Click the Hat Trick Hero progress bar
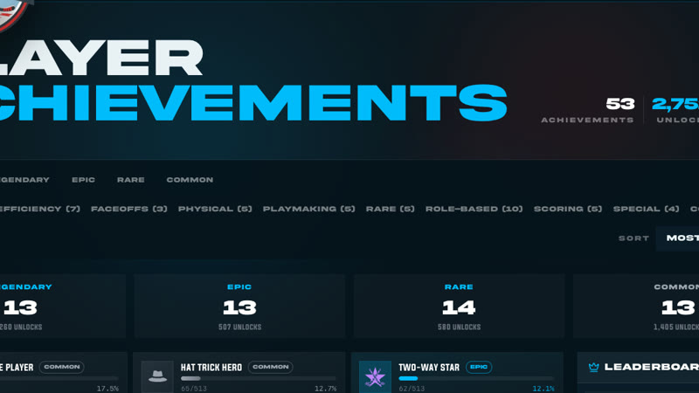Viewport: 699px width, 393px height. click(x=258, y=378)
